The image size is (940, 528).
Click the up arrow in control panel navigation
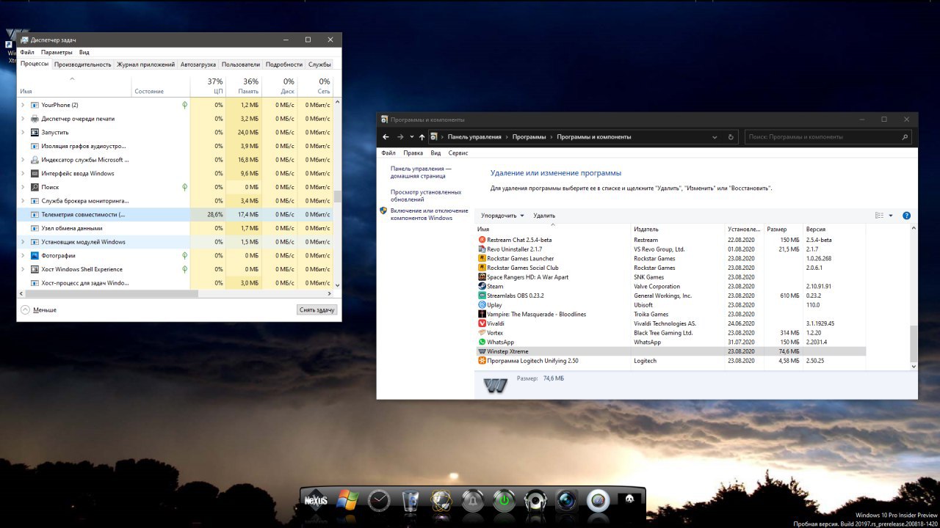pos(422,137)
